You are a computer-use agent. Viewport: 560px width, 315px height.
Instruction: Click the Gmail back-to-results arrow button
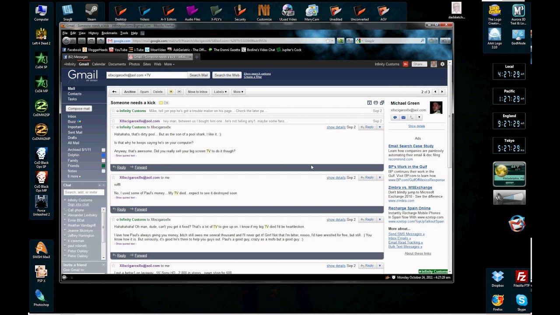tap(114, 92)
